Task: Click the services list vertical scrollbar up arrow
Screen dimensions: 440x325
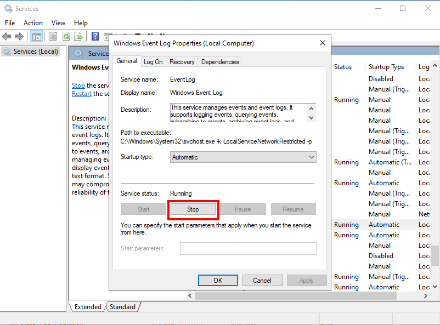Action: [435, 66]
